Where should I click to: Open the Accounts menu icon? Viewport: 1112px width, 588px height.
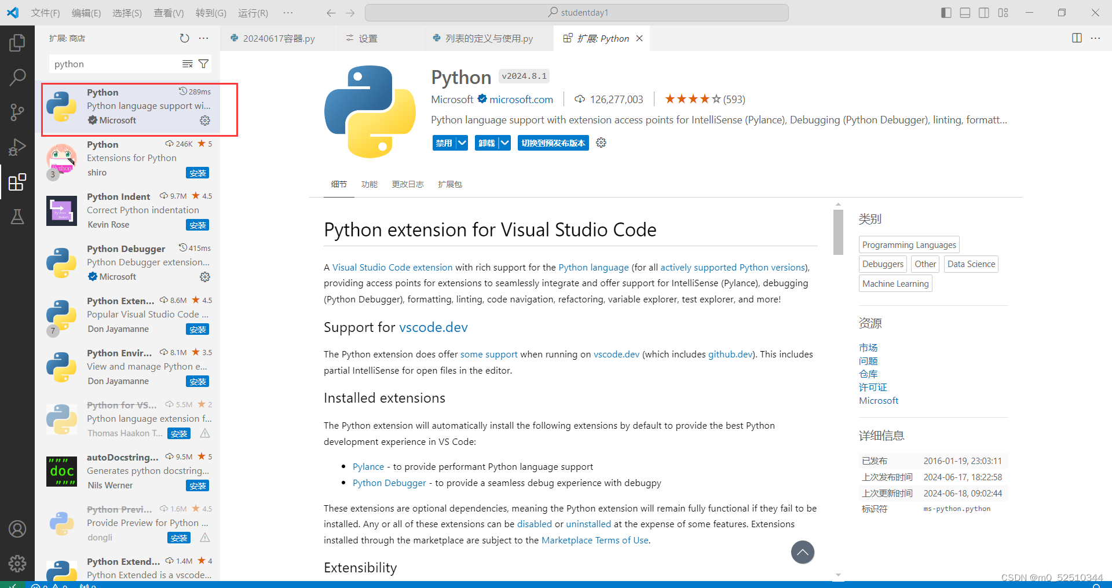(17, 529)
